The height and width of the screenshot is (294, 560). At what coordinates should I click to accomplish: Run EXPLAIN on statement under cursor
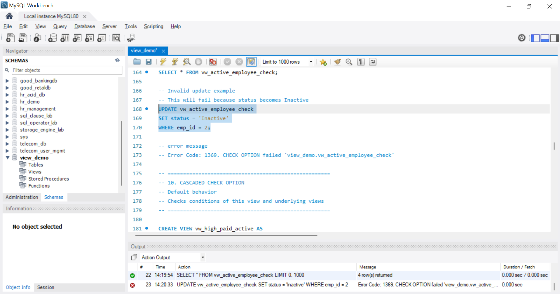(x=187, y=62)
